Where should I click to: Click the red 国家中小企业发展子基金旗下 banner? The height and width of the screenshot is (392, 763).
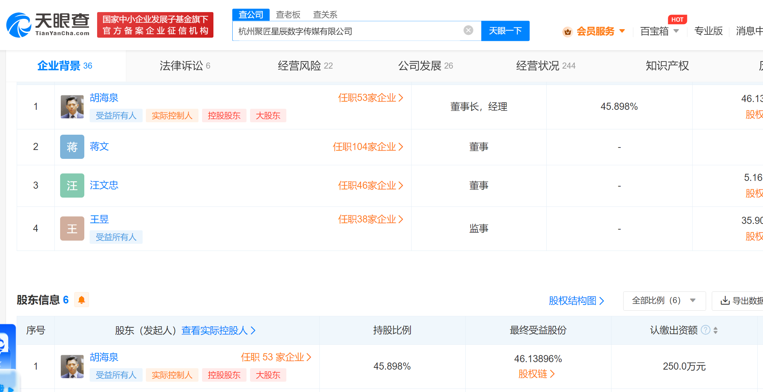(x=155, y=25)
